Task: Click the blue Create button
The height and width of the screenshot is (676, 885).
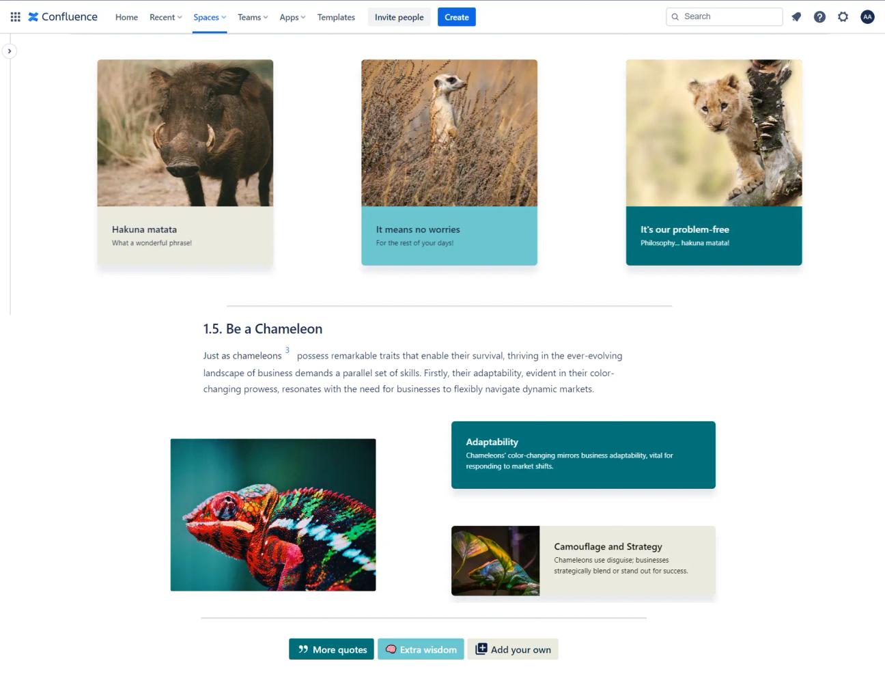Action: 457,17
